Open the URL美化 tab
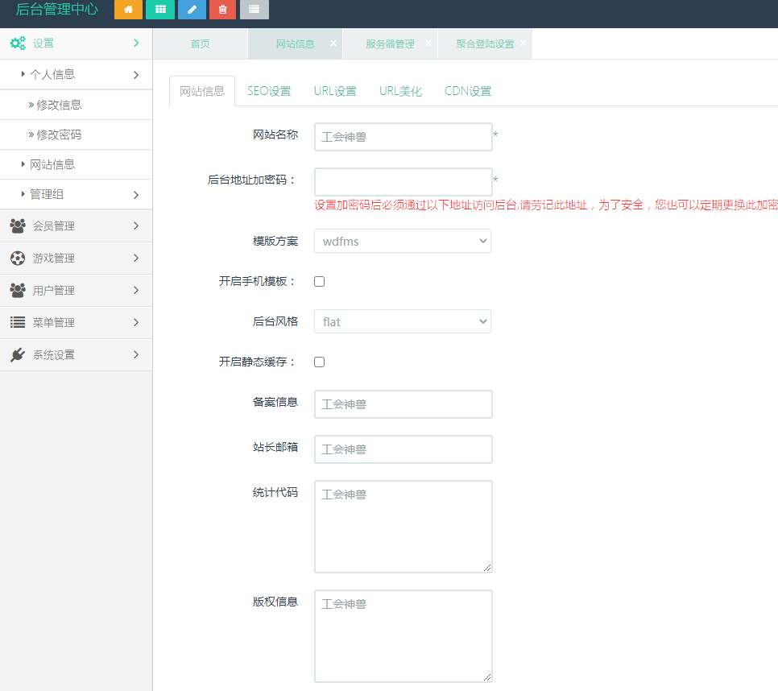This screenshot has height=691, width=778. point(400,91)
